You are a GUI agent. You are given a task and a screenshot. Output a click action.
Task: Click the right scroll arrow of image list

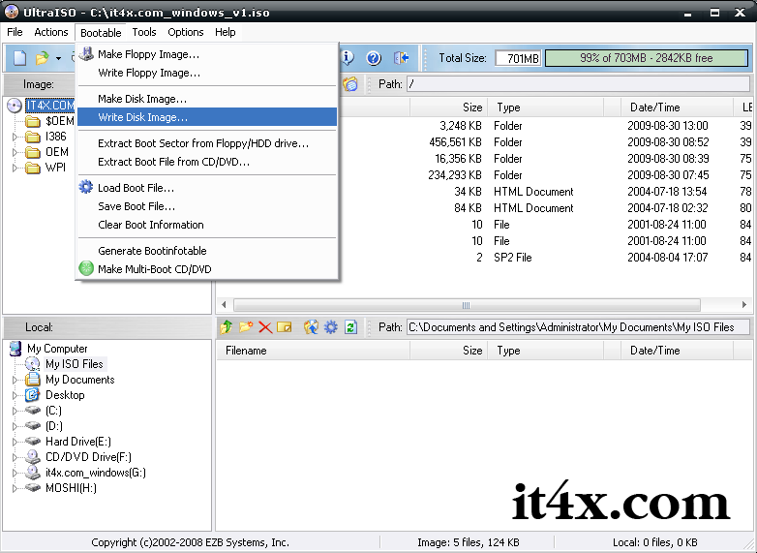(x=744, y=305)
